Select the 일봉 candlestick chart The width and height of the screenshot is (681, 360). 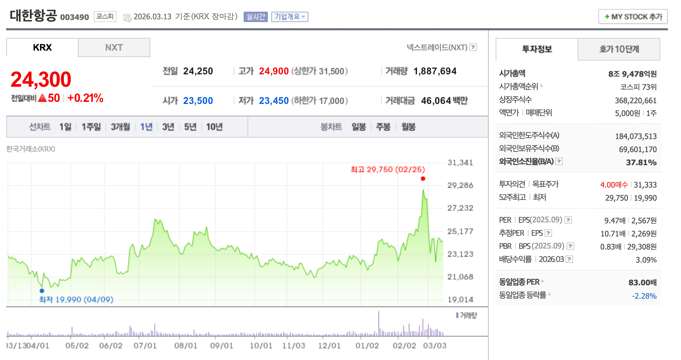(x=359, y=127)
